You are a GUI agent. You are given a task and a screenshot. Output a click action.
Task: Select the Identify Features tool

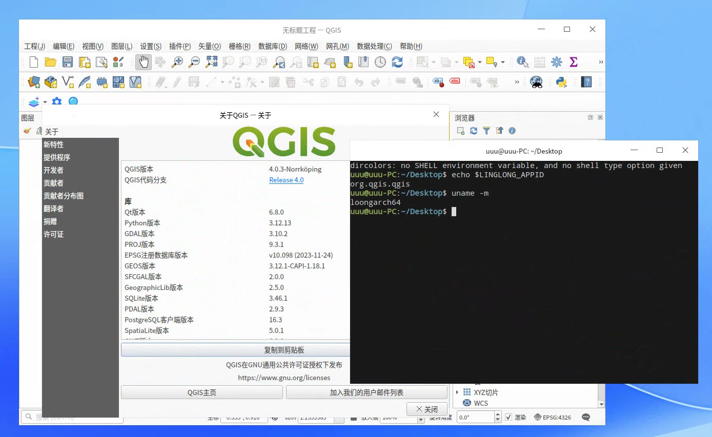pos(522,62)
